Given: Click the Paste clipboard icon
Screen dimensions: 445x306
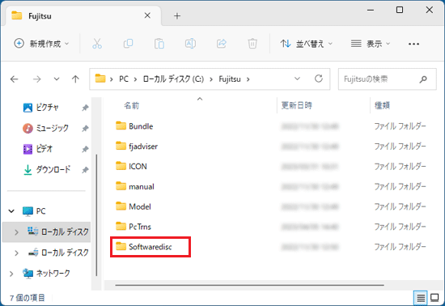Looking at the screenshot, I should (159, 44).
